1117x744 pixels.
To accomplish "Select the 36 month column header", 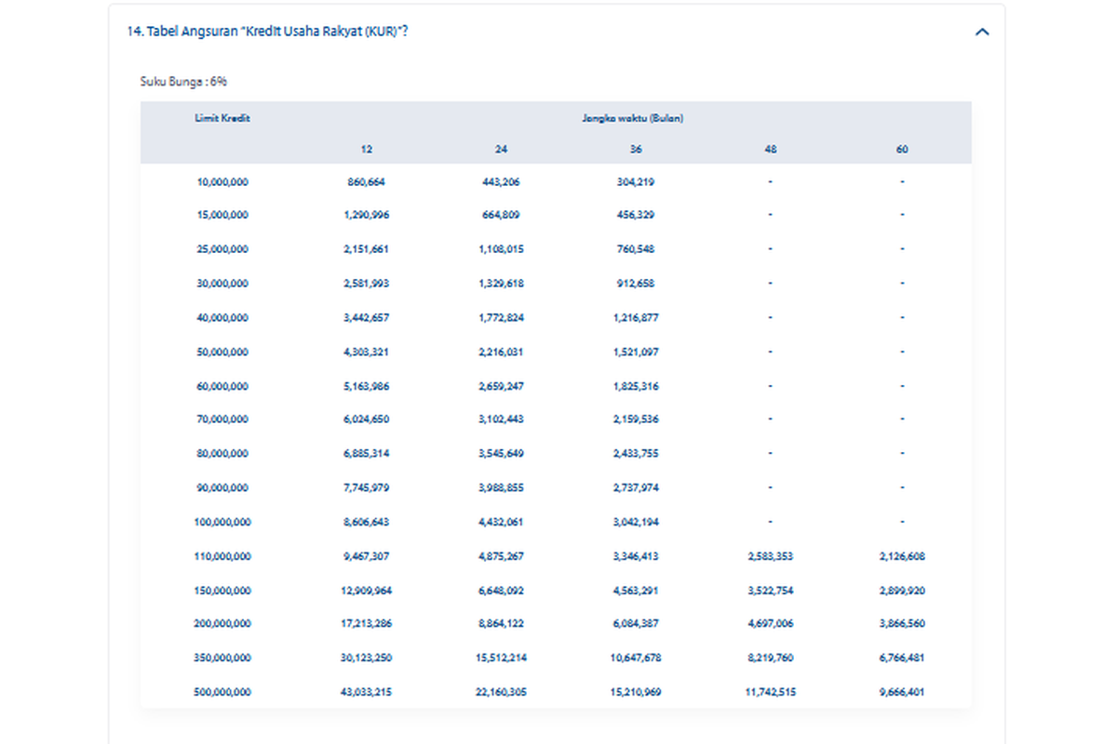I will point(636,149).
